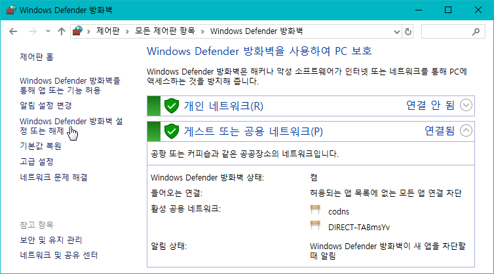Viewport: 494px width, 274px height.
Task: Click the green shield icon for 공용 네트워크
Action: 172,131
